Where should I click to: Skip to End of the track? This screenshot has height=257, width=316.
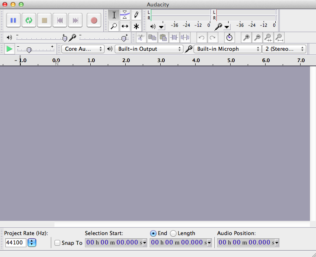[75, 20]
